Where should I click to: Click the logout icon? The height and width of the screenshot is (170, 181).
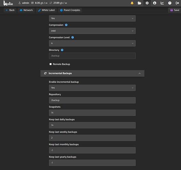[x=177, y=3]
